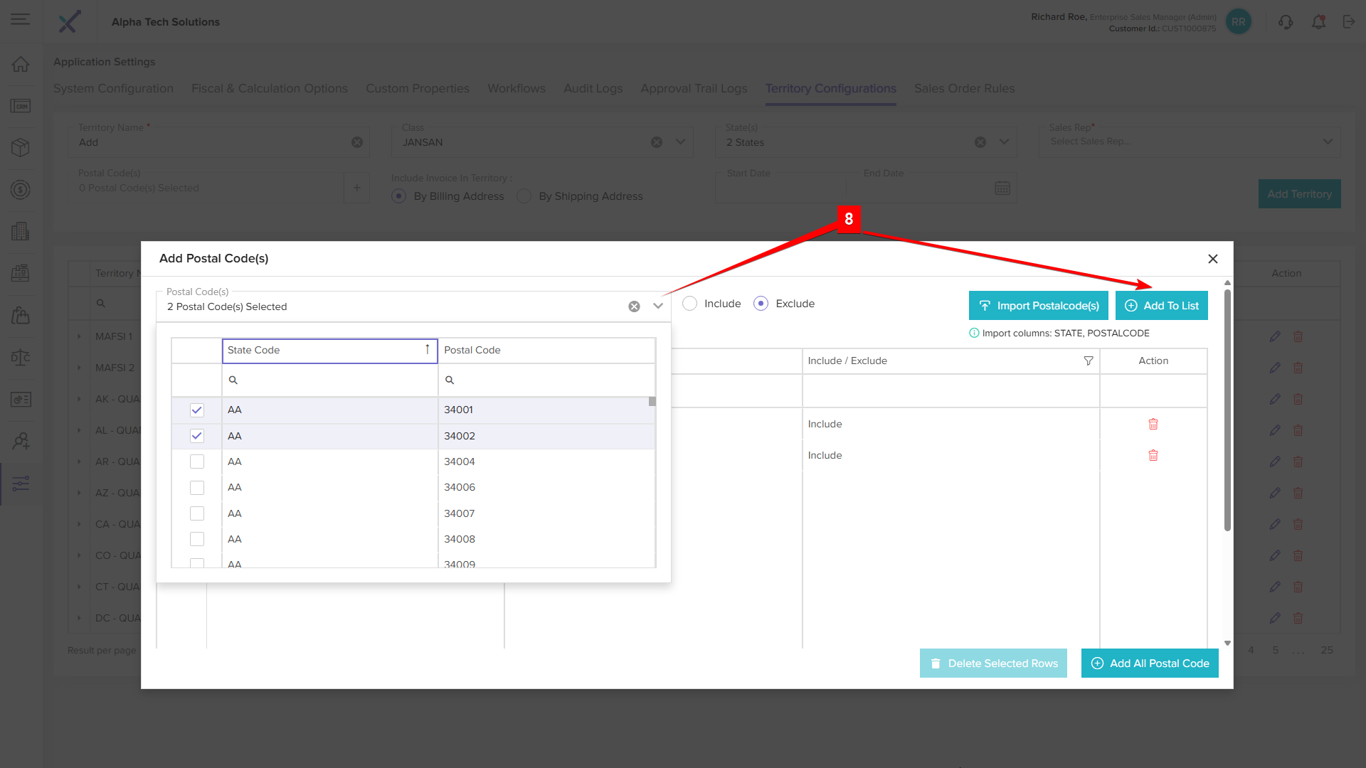
Task: Delete the first Include row via trash icon
Action: point(1153,424)
